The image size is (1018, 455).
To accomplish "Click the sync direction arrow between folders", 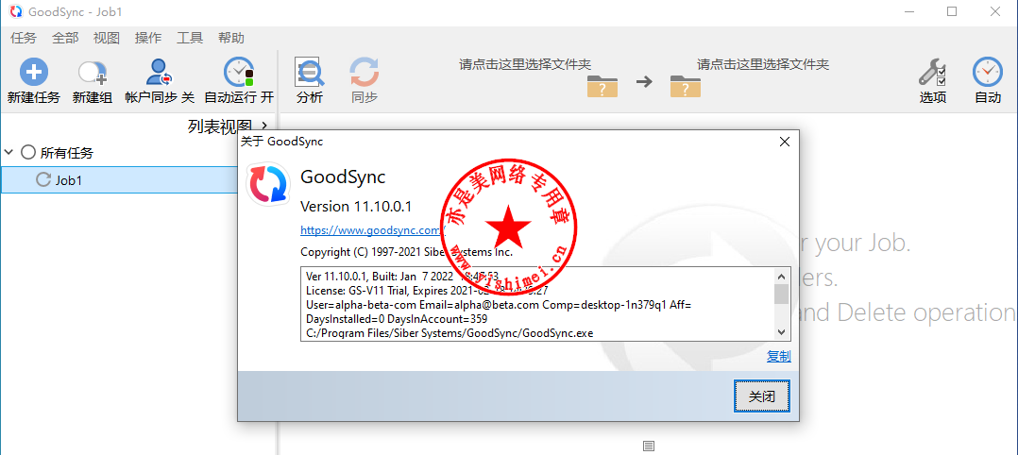I will click(644, 82).
